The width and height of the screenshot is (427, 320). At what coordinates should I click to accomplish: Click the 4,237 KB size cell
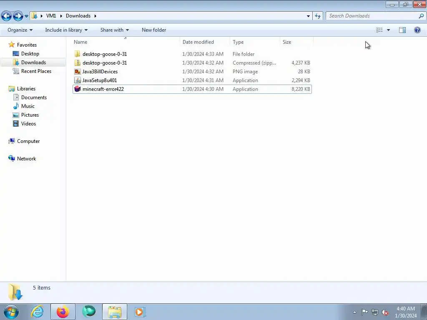point(301,63)
